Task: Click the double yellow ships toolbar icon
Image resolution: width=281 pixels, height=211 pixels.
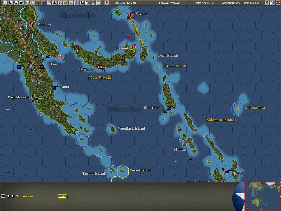Action: pos(60,3)
